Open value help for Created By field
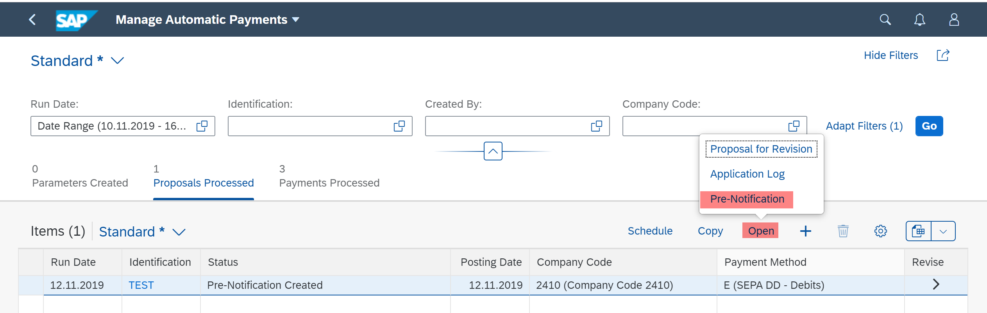Viewport: 987px width, 313px height. [597, 126]
